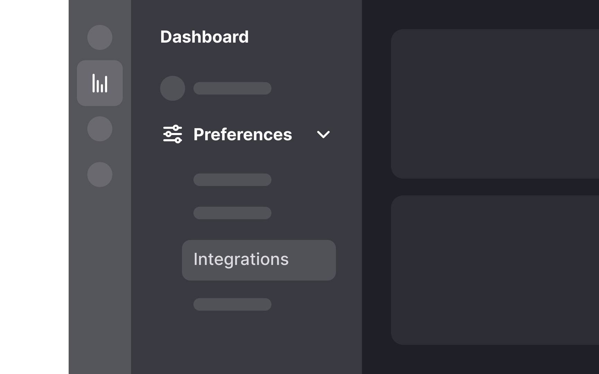Click the highlighted statistics icon button
Screen dimensions: 599x374
coord(99,83)
